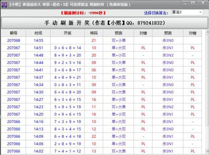The image size is (209, 155).
Task: Select time cell 14:20
Action: pyautogui.click(x=38, y=114)
